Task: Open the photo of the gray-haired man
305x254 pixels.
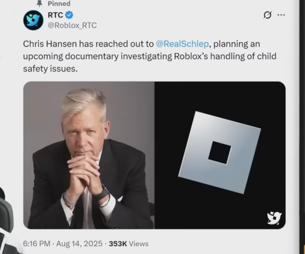Action: pos(89,155)
